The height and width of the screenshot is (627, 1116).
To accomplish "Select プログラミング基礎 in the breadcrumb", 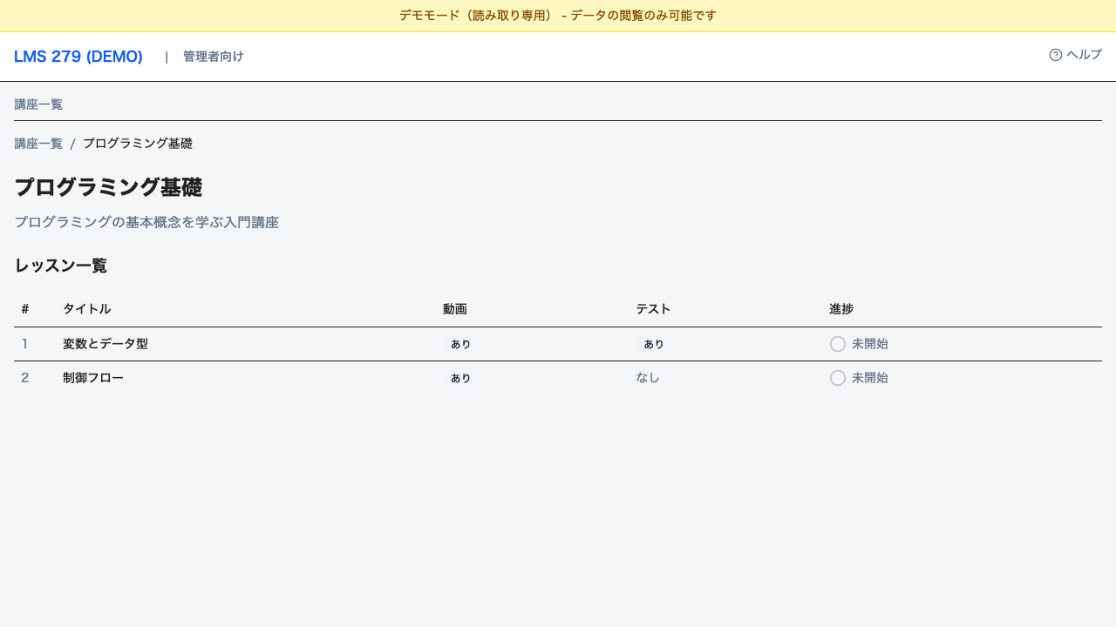I will coord(137,143).
